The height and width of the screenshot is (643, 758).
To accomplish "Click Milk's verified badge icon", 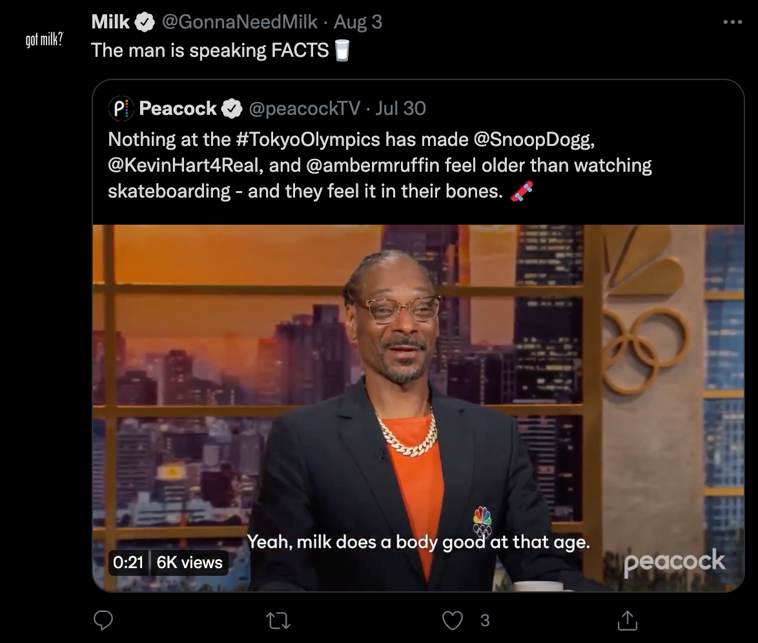I will (145, 22).
